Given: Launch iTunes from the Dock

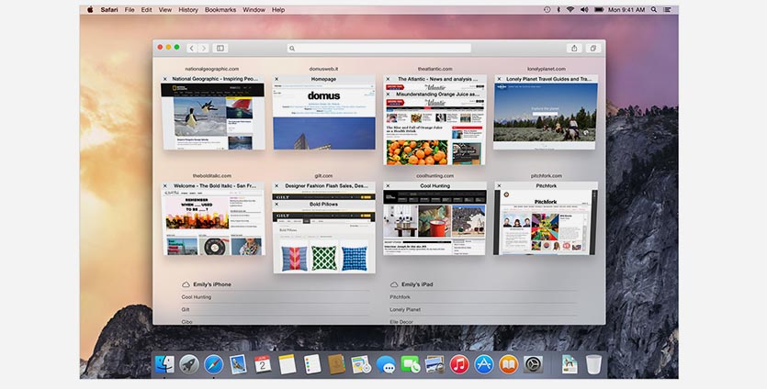Looking at the screenshot, I should tap(459, 364).
